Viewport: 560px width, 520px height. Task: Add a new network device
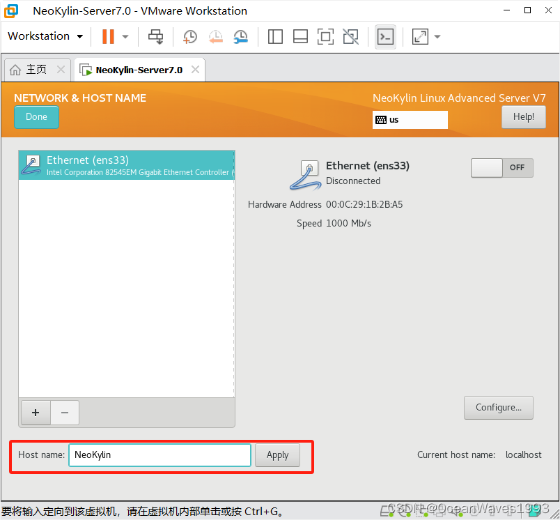[x=36, y=413]
